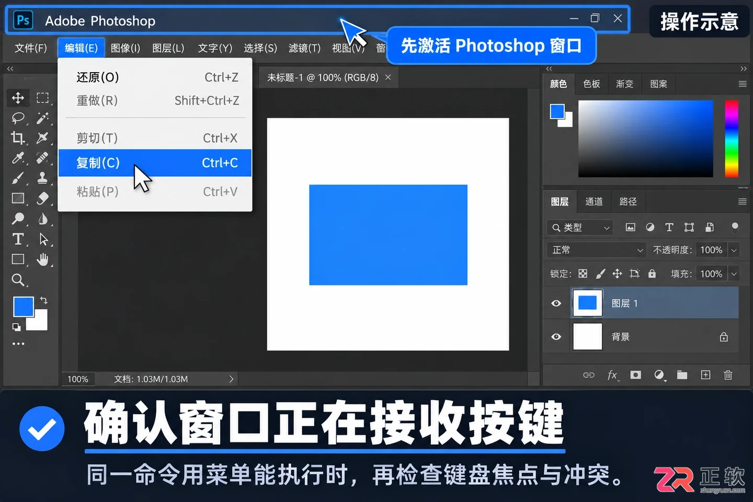Open the 类型 filter dropdown
753x502 pixels.
(580, 227)
